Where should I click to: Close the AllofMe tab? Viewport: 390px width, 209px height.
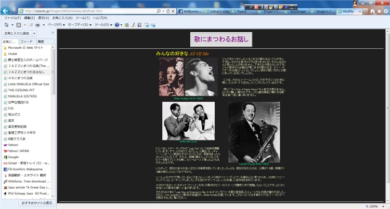[x=360, y=11]
